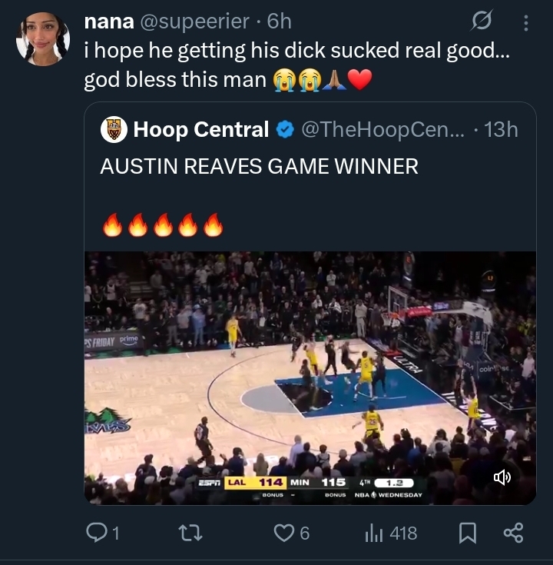The width and height of the screenshot is (553, 565).
Task: Bookmark nana's post
Action: coord(467,532)
